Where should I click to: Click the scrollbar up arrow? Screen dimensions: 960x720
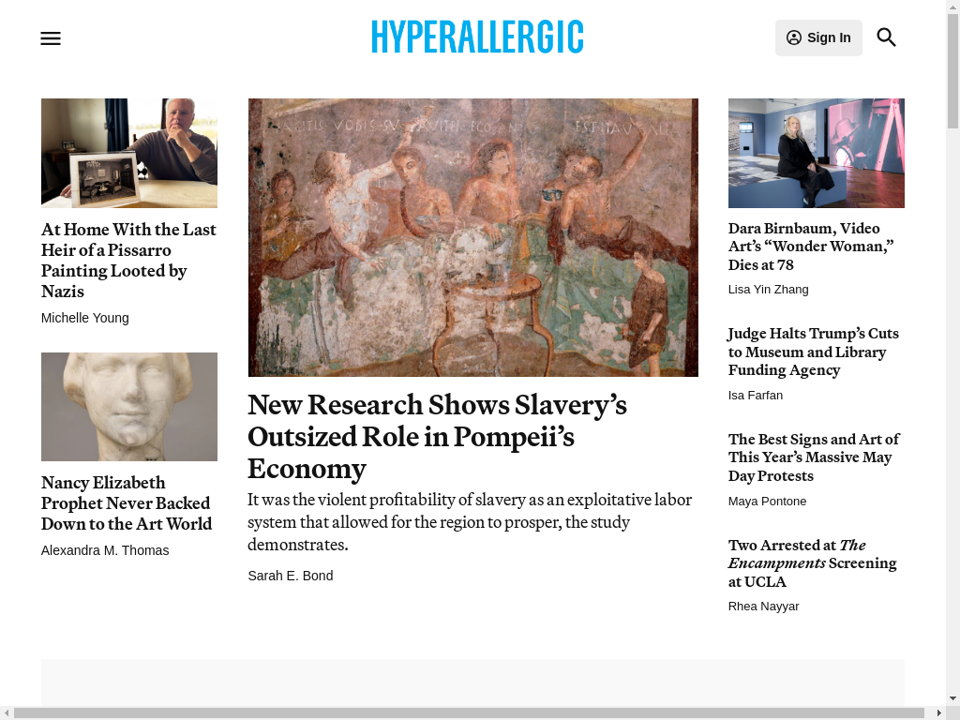tap(952, 7)
